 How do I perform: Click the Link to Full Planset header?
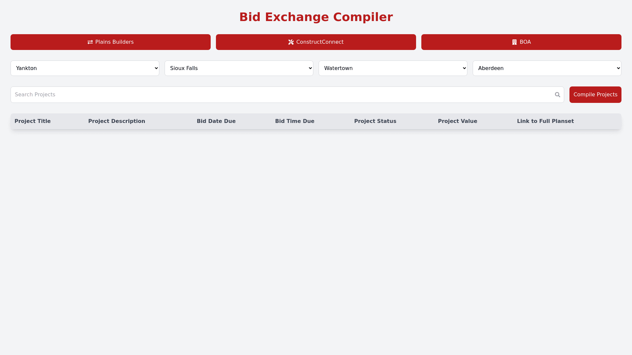point(545,121)
